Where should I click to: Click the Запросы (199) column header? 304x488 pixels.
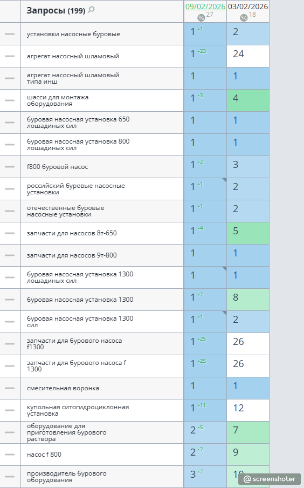tap(56, 11)
